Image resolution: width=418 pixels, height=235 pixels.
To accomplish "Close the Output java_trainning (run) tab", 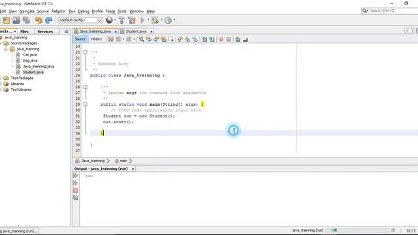I will [x=133, y=169].
